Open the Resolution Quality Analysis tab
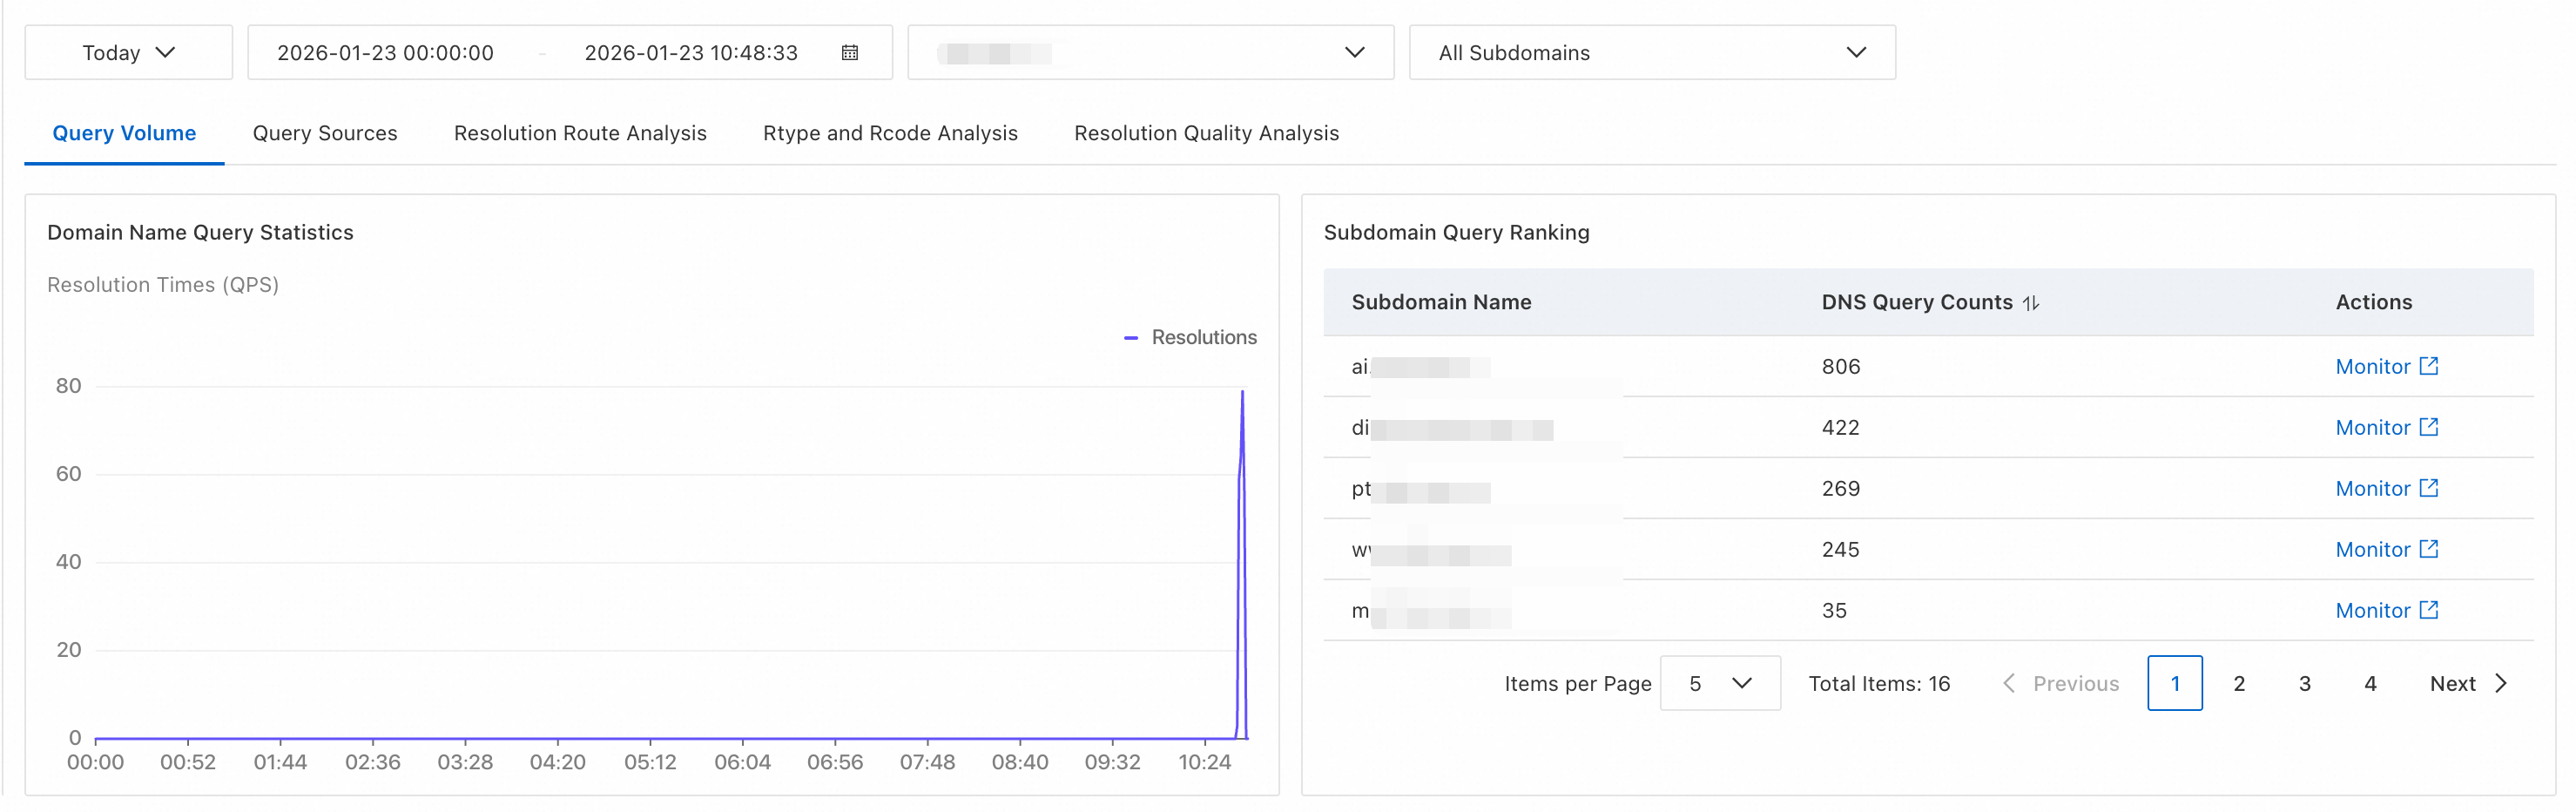The height and width of the screenshot is (812, 2576). coord(1206,134)
